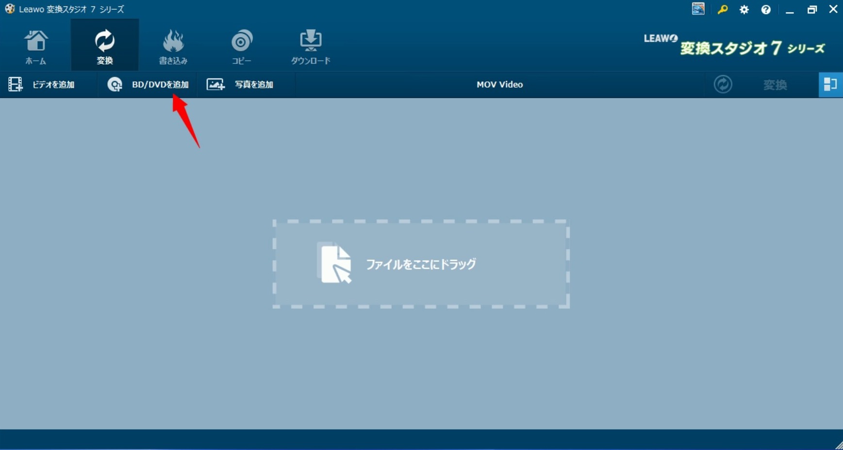Open help with the question mark icon

(766, 10)
